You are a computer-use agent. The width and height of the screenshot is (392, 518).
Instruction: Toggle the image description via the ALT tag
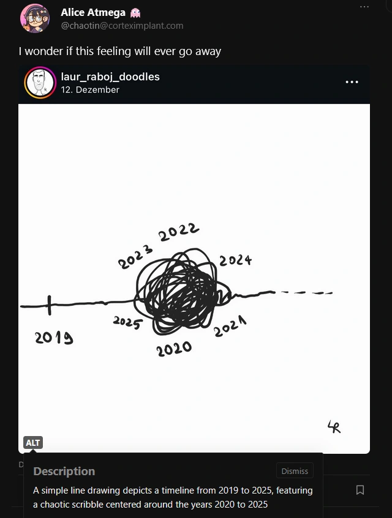coord(33,442)
